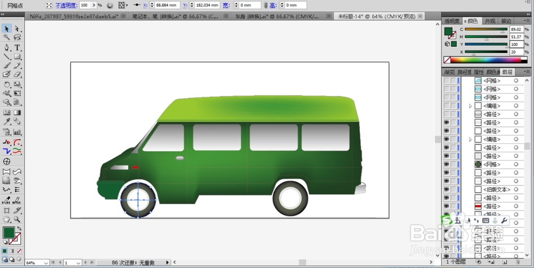Screen dimensions: 534x268
Task: Select the Zoom magnifier tool
Action: tap(17, 219)
